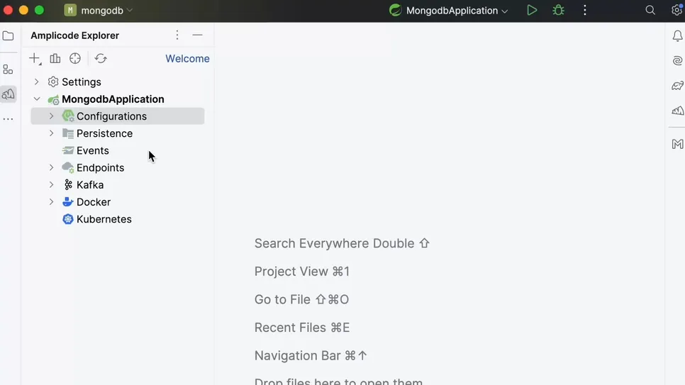Maximize the window with the green button
Screen dimensions: 685x385
pyautogui.click(x=39, y=10)
